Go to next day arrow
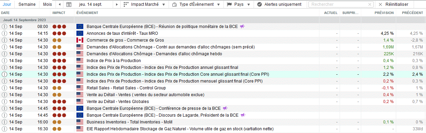 click(x=117, y=4)
